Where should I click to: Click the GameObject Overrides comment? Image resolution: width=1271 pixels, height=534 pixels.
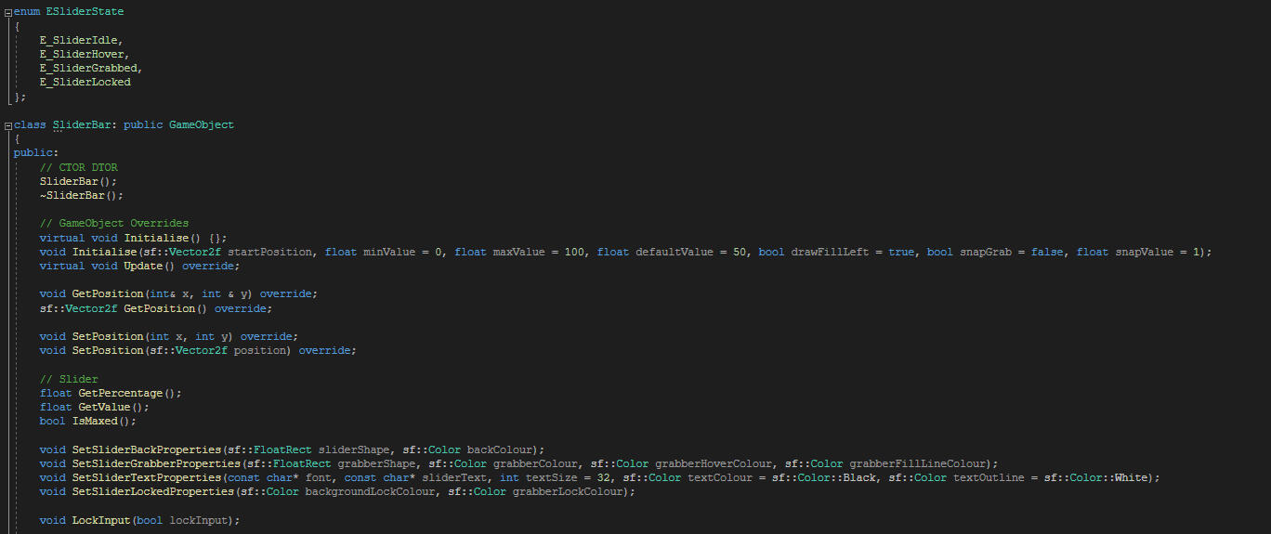[x=113, y=223]
